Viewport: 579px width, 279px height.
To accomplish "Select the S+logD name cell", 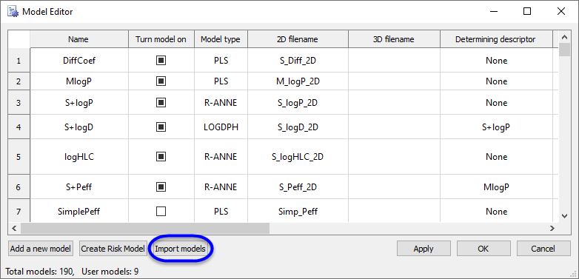I will pos(79,127).
